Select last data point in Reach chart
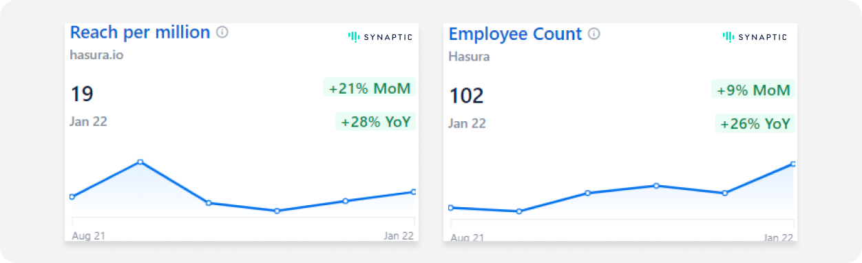The height and width of the screenshot is (263, 862). click(414, 191)
